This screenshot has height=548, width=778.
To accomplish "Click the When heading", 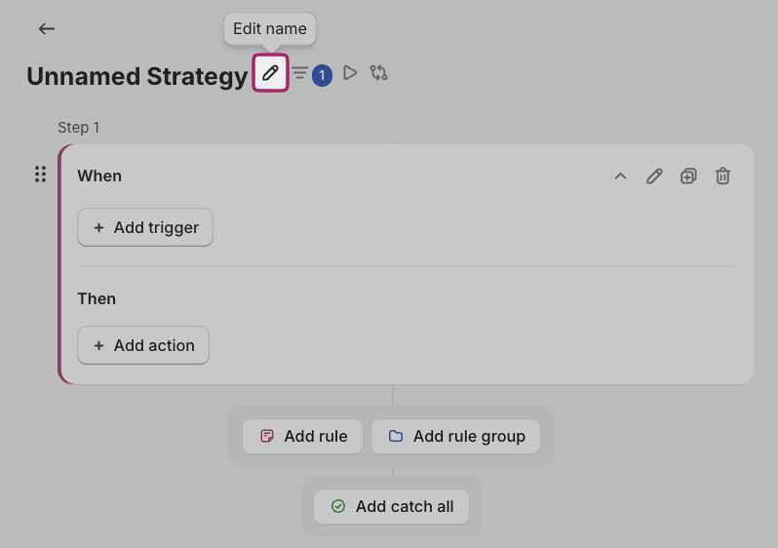I will [99, 176].
